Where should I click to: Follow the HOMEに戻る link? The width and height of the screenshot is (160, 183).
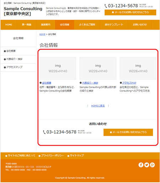click(98, 106)
